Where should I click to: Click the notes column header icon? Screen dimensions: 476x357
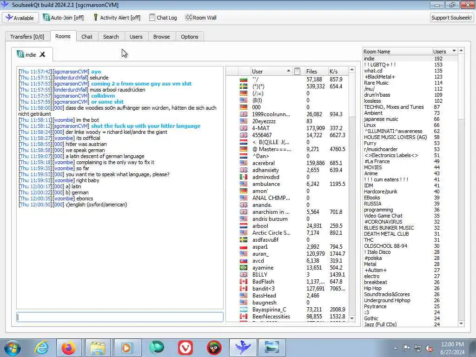pos(297,71)
